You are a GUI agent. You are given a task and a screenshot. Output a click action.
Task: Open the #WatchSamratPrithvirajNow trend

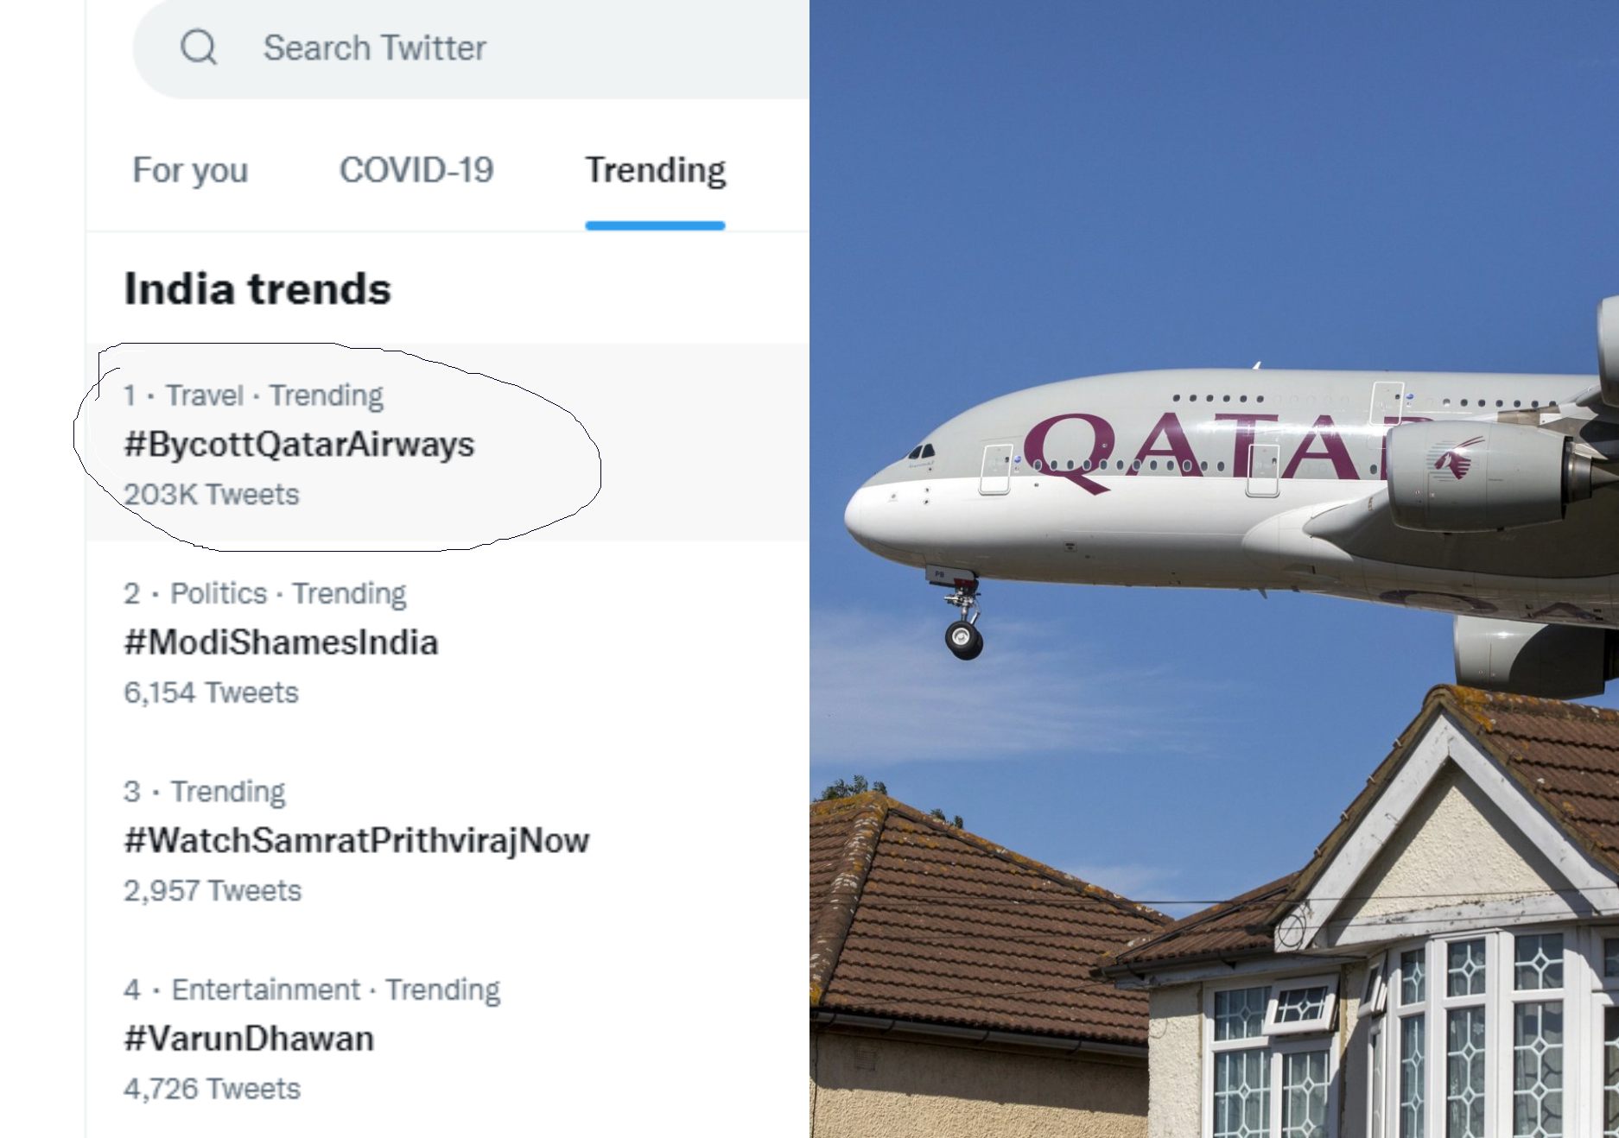356,840
